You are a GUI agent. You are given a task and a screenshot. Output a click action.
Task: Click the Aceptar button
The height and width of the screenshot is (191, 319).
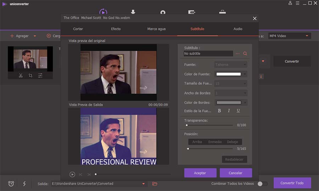click(200, 173)
